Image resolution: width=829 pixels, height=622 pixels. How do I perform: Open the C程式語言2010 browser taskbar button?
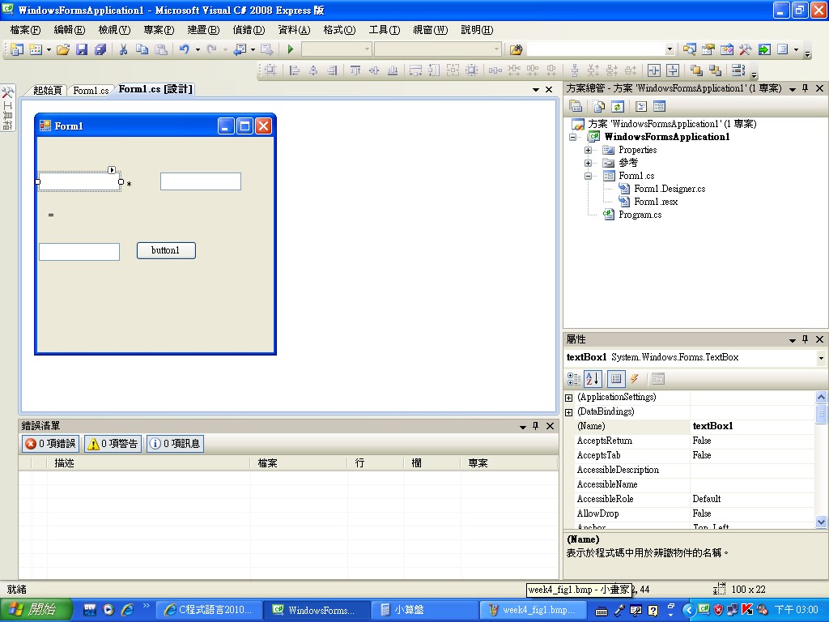point(210,610)
